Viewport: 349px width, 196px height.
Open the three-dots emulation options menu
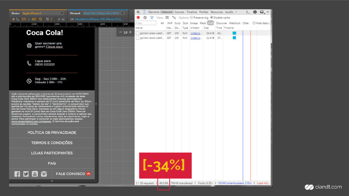pyautogui.click(x=132, y=21)
